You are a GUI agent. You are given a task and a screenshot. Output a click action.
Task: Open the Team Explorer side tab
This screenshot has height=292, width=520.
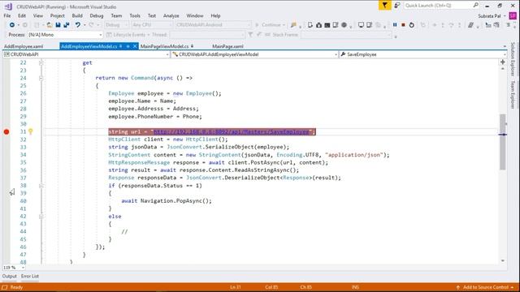pos(513,94)
